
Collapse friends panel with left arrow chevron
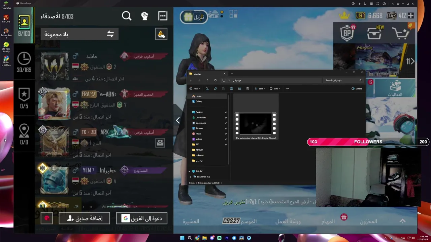178,120
